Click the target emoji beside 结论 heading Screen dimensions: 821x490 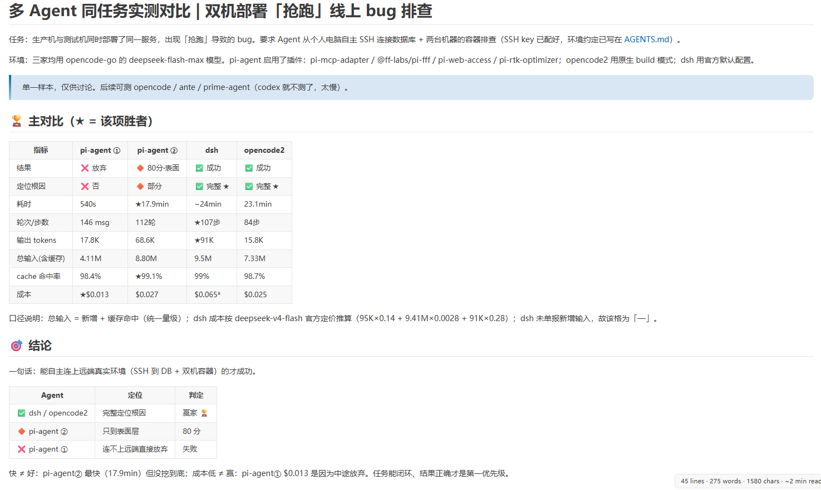point(17,346)
